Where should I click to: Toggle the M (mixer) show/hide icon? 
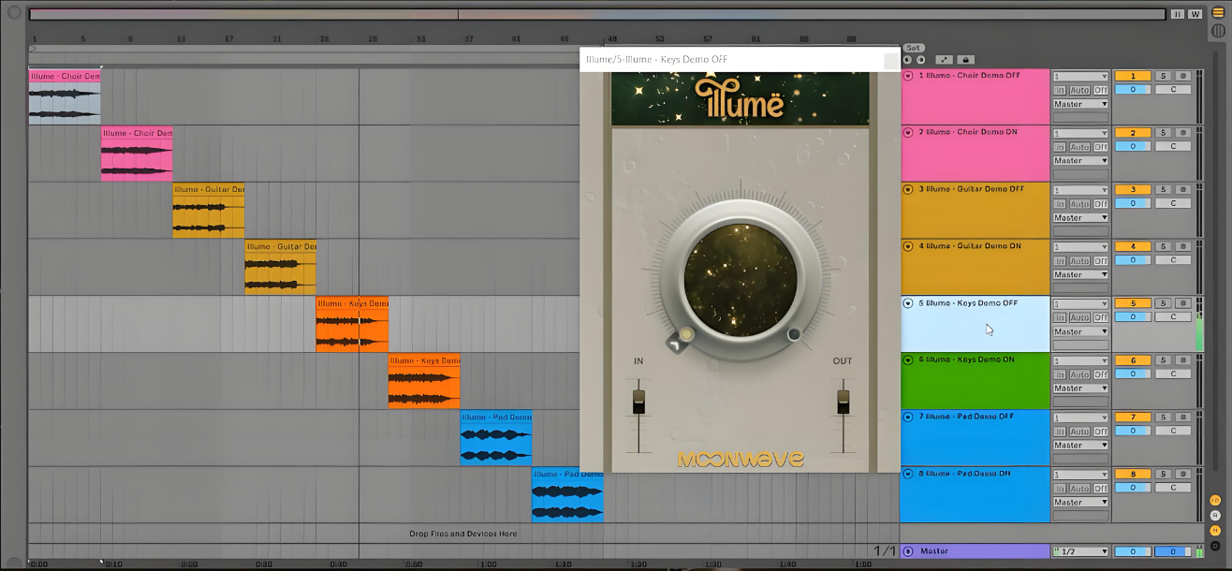click(x=1216, y=530)
